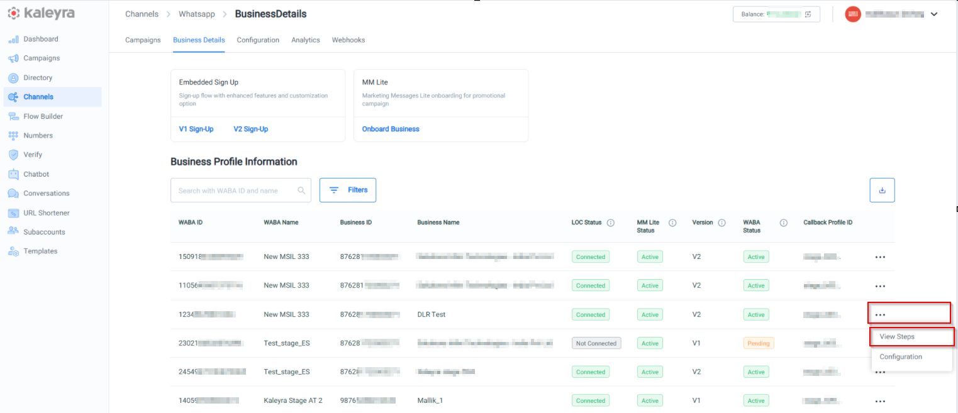The height and width of the screenshot is (413, 958).
Task: Open three-dot menu for Mallik_1 row
Action: [880, 400]
